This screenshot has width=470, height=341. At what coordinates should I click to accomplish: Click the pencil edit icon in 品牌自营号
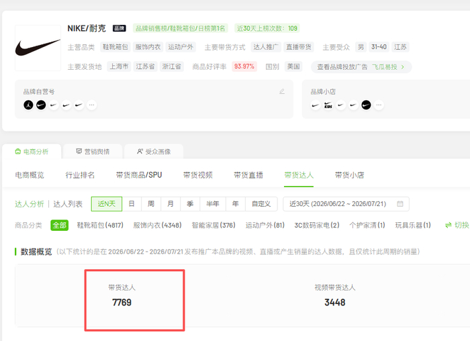[282, 91]
